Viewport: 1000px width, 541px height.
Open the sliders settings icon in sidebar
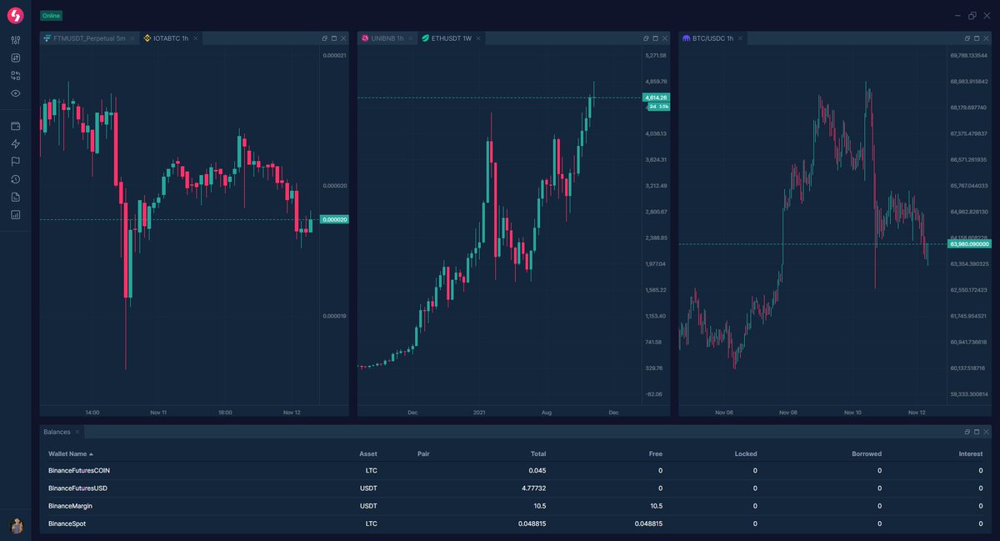click(x=15, y=40)
